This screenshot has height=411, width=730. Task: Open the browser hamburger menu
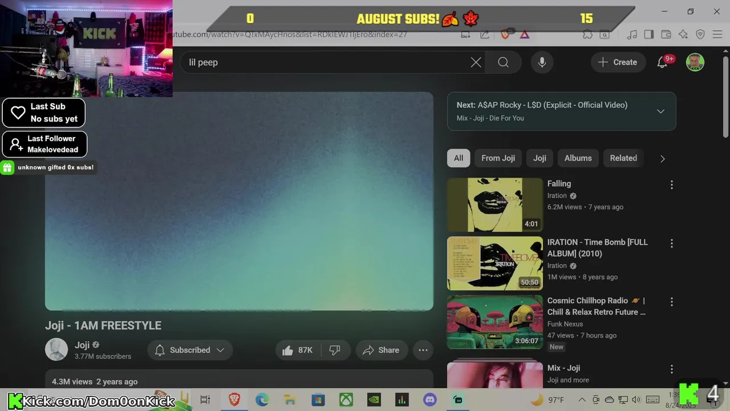[717, 34]
